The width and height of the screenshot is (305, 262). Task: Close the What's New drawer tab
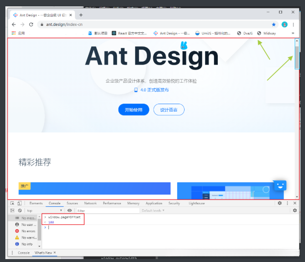55,253
